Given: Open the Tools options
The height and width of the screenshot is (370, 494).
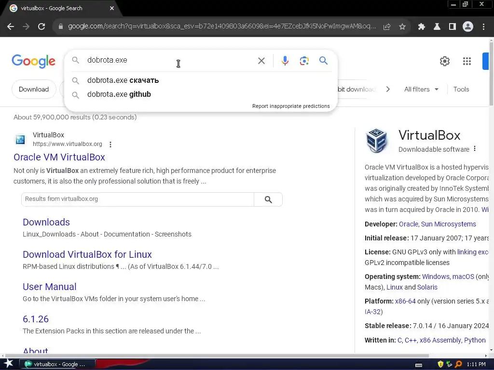Looking at the screenshot, I should coord(461,89).
